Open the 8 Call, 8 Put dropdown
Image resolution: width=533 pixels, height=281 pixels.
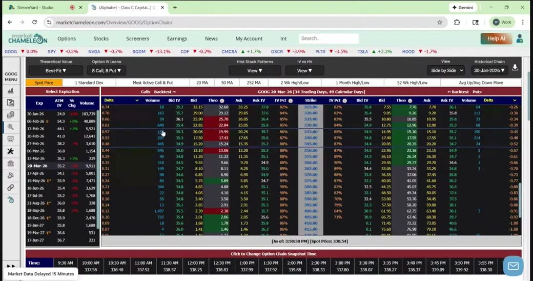point(106,70)
